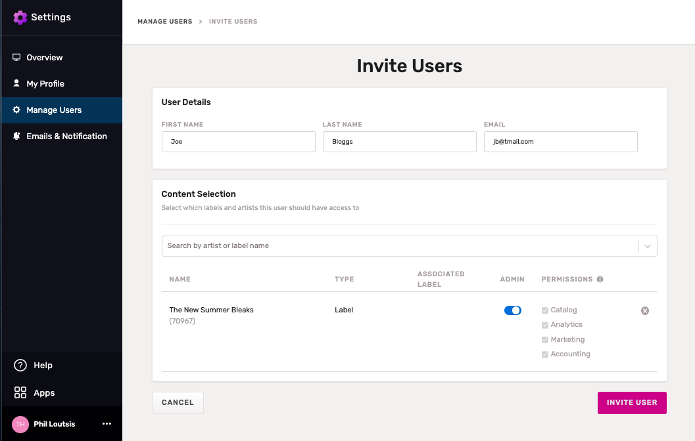Open the three-dot menu beside Phil Loutsis

(x=107, y=424)
